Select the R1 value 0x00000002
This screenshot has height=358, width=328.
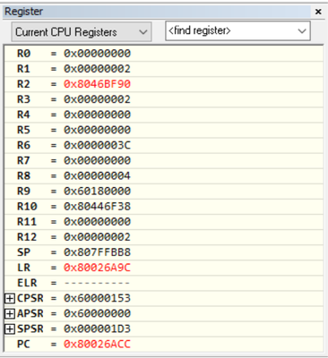pyautogui.click(x=97, y=69)
